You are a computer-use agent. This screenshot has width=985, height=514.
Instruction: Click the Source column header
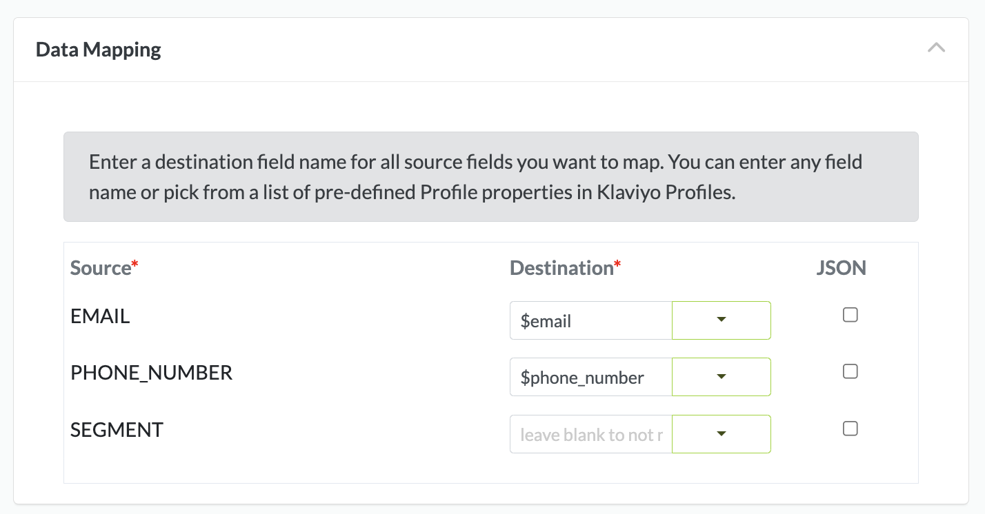point(101,268)
